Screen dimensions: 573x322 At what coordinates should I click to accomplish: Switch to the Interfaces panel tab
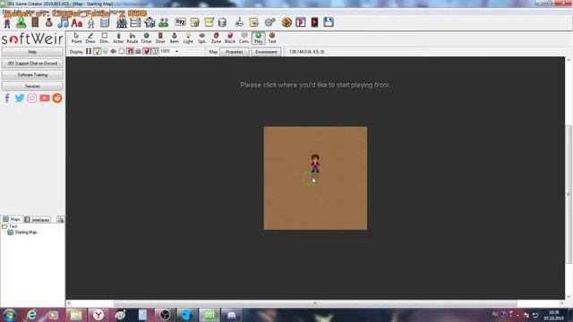coord(37,220)
